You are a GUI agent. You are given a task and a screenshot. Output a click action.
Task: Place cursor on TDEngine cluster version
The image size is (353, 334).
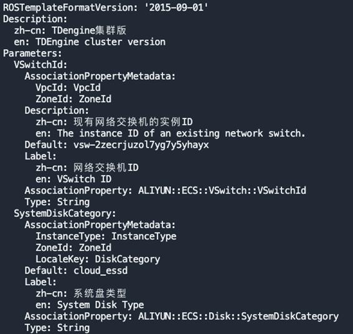[100, 42]
